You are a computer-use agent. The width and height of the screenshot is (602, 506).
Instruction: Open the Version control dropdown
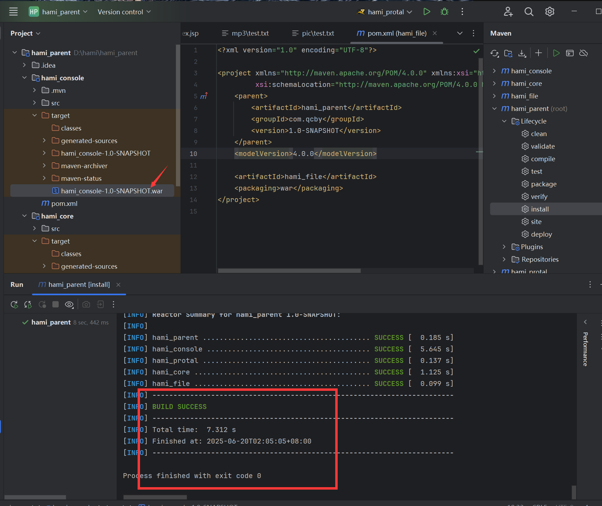(124, 12)
